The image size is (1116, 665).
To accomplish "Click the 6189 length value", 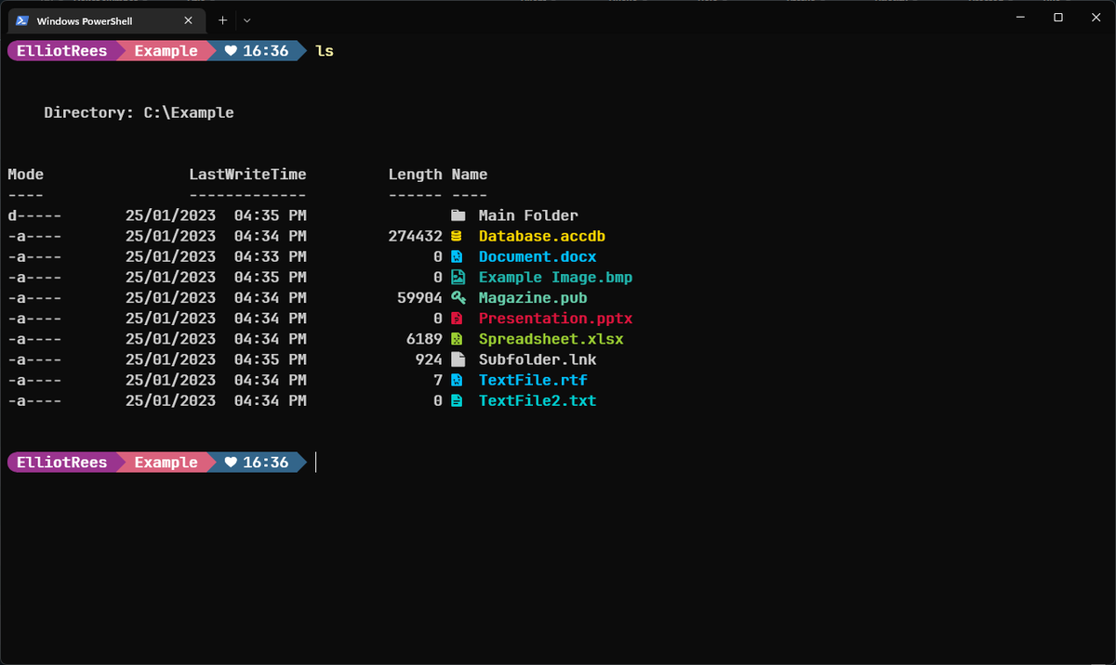I will 425,339.
